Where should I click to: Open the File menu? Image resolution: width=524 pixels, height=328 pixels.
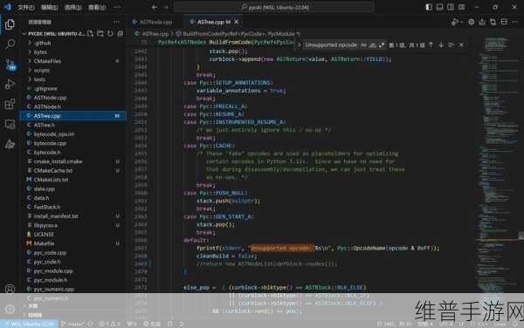point(26,7)
